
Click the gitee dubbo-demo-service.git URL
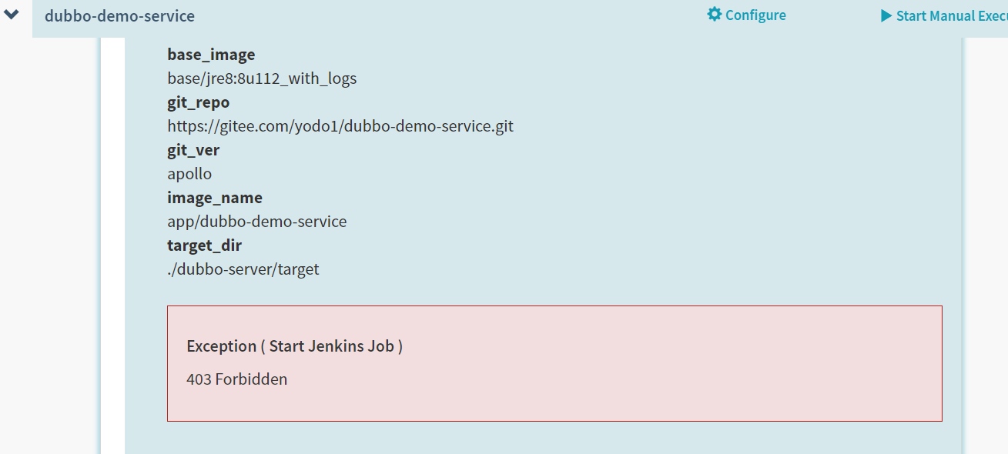click(340, 126)
